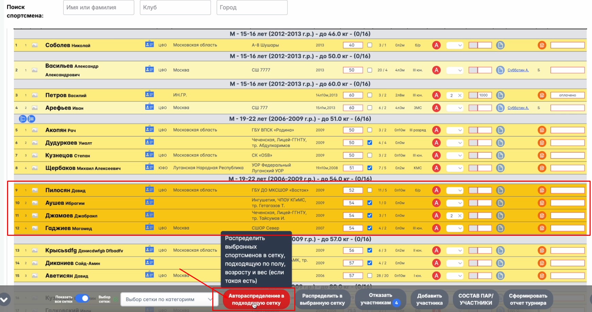The width and height of the screenshot is (592, 312).
Task: Click the orange documents icon on Пилосян's row
Action: click(542, 190)
